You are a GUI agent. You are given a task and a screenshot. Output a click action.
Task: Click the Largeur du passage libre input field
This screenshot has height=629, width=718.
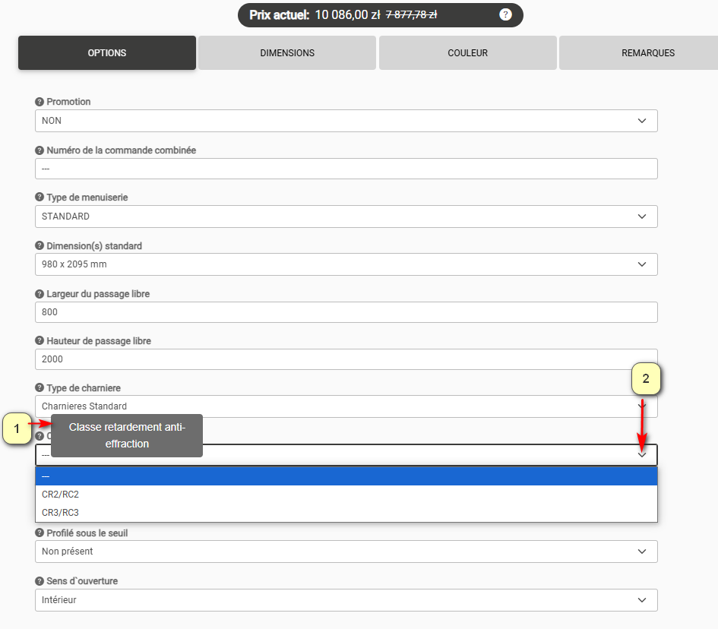pos(346,312)
